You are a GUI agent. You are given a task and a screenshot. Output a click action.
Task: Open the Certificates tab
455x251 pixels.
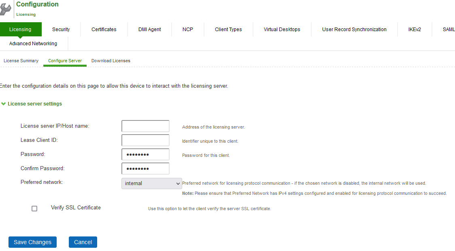click(104, 29)
